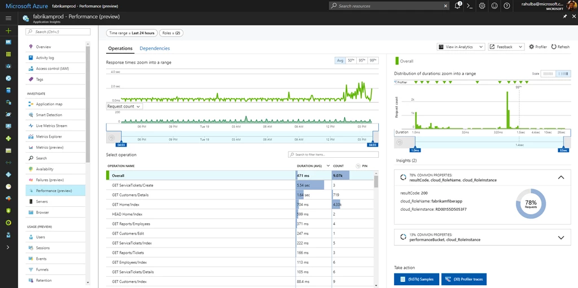
Task: Open Activity log in sidebar
Action: pyautogui.click(x=55, y=58)
